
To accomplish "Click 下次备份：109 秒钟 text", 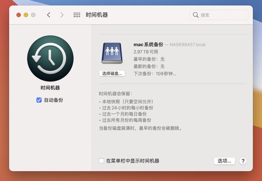I will coord(155,73).
